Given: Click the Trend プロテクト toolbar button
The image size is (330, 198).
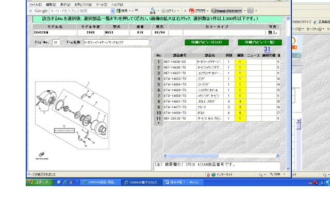Looking at the screenshot, I should (227, 11).
